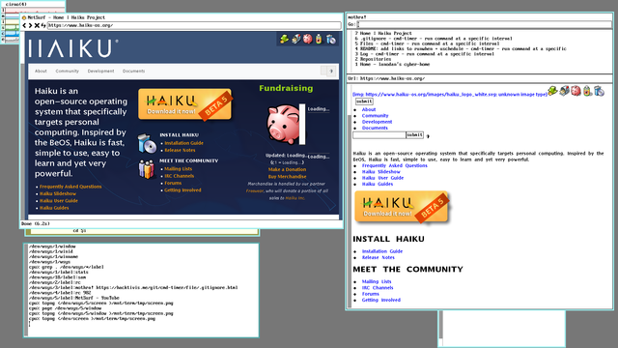The image size is (618, 348).
Task: Click the NetSurf URL address bar
Action: tap(194, 25)
